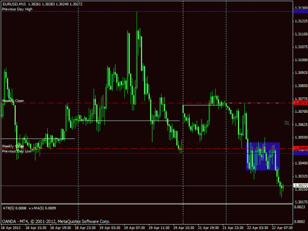
Task: Click the 1.30550 price axis value
Action: pyautogui.click(x=301, y=137)
